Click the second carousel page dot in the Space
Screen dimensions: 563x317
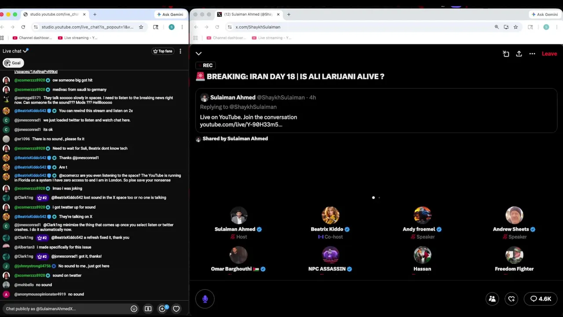(379, 198)
